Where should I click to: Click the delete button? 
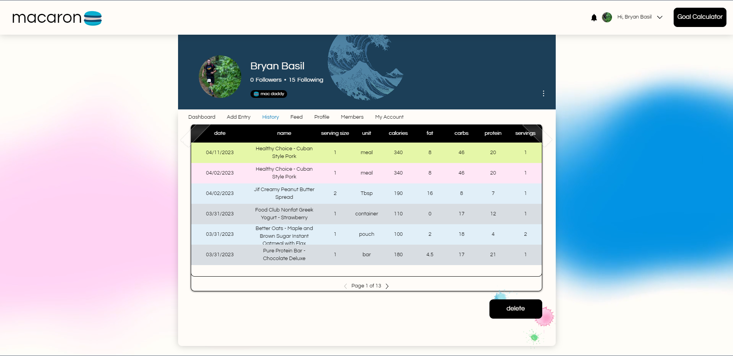(x=516, y=309)
